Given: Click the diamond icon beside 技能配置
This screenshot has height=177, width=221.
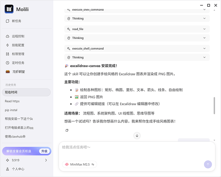Looking at the screenshot, I should pyautogui.click(x=7, y=45).
